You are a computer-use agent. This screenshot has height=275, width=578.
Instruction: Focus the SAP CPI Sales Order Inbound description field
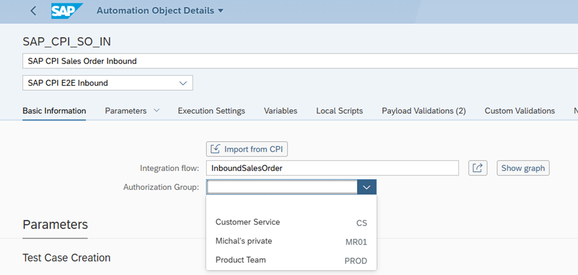coord(299,61)
